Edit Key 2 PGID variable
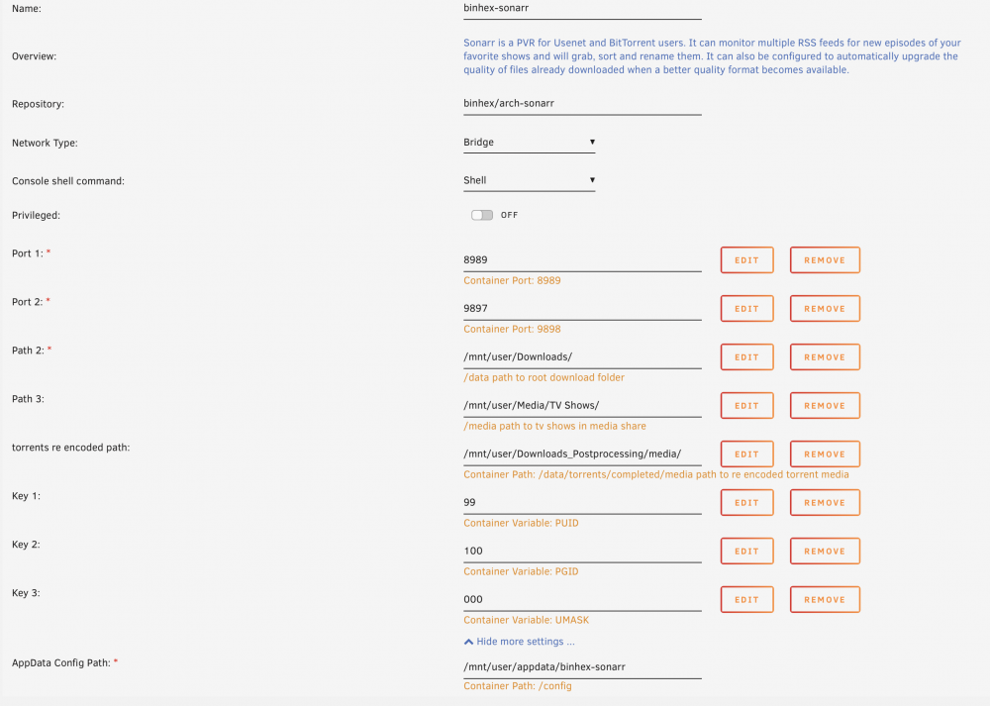Screen dimensions: 990x706 (746, 552)
